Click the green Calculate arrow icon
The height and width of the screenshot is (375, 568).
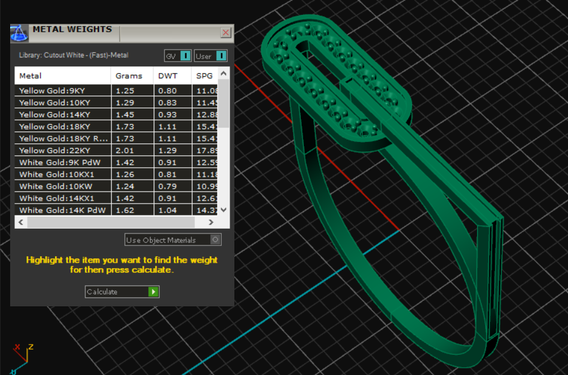pos(153,292)
